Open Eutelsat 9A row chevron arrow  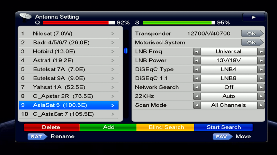113,79
